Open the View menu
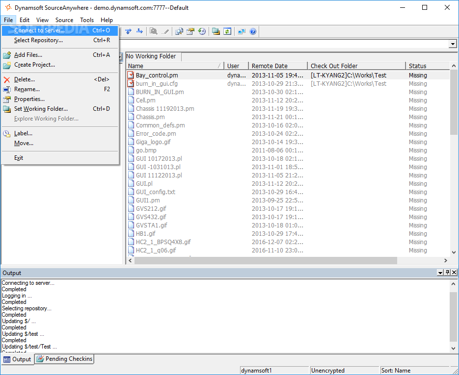 tap(42, 20)
